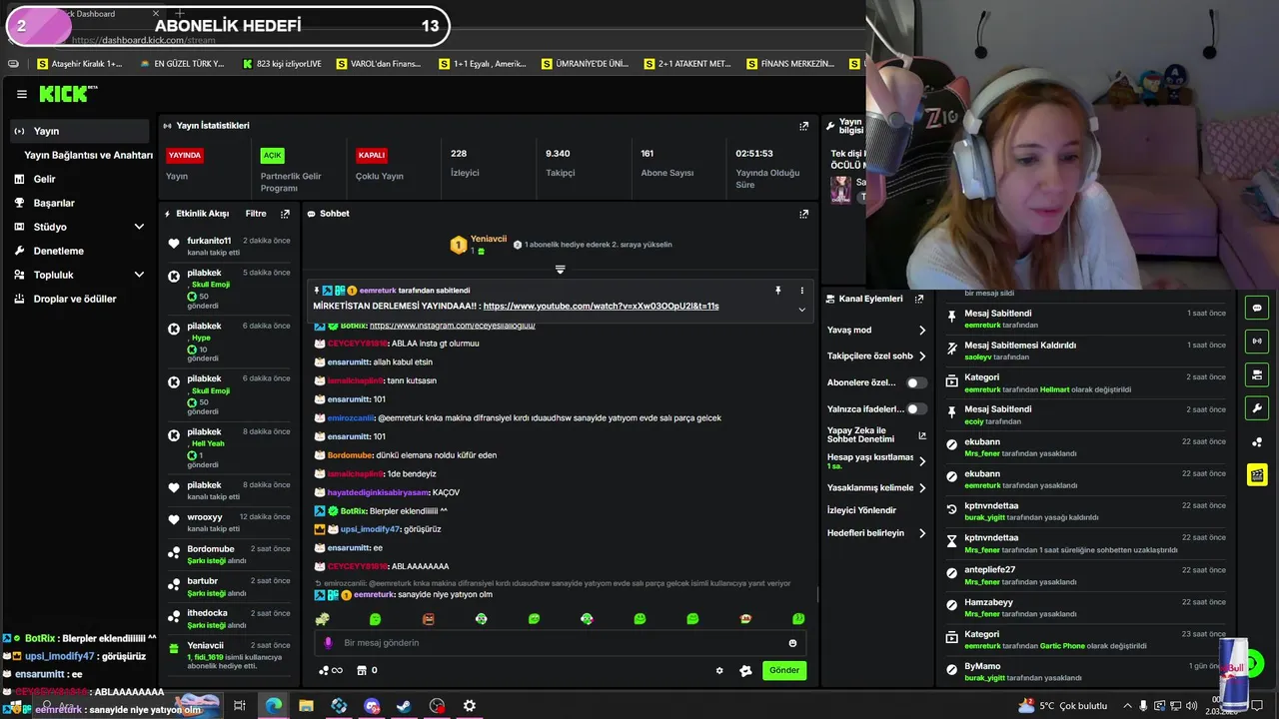The height and width of the screenshot is (719, 1279).
Task: Click the YAYINDA status badge
Action: coord(185,155)
